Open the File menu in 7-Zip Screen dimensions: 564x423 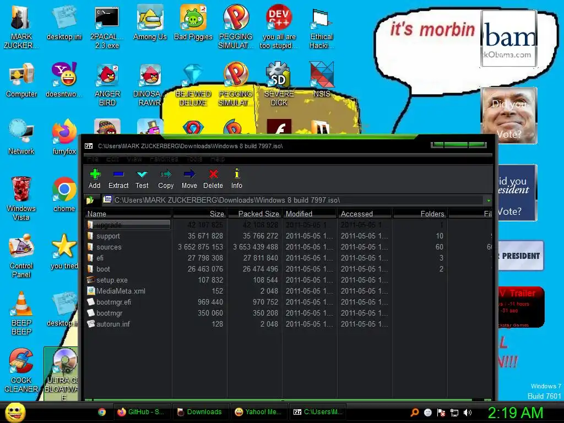[93, 159]
